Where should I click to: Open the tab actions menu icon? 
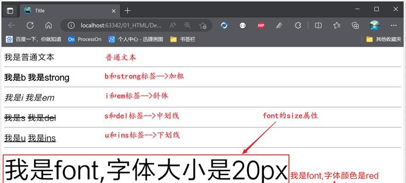point(10,11)
